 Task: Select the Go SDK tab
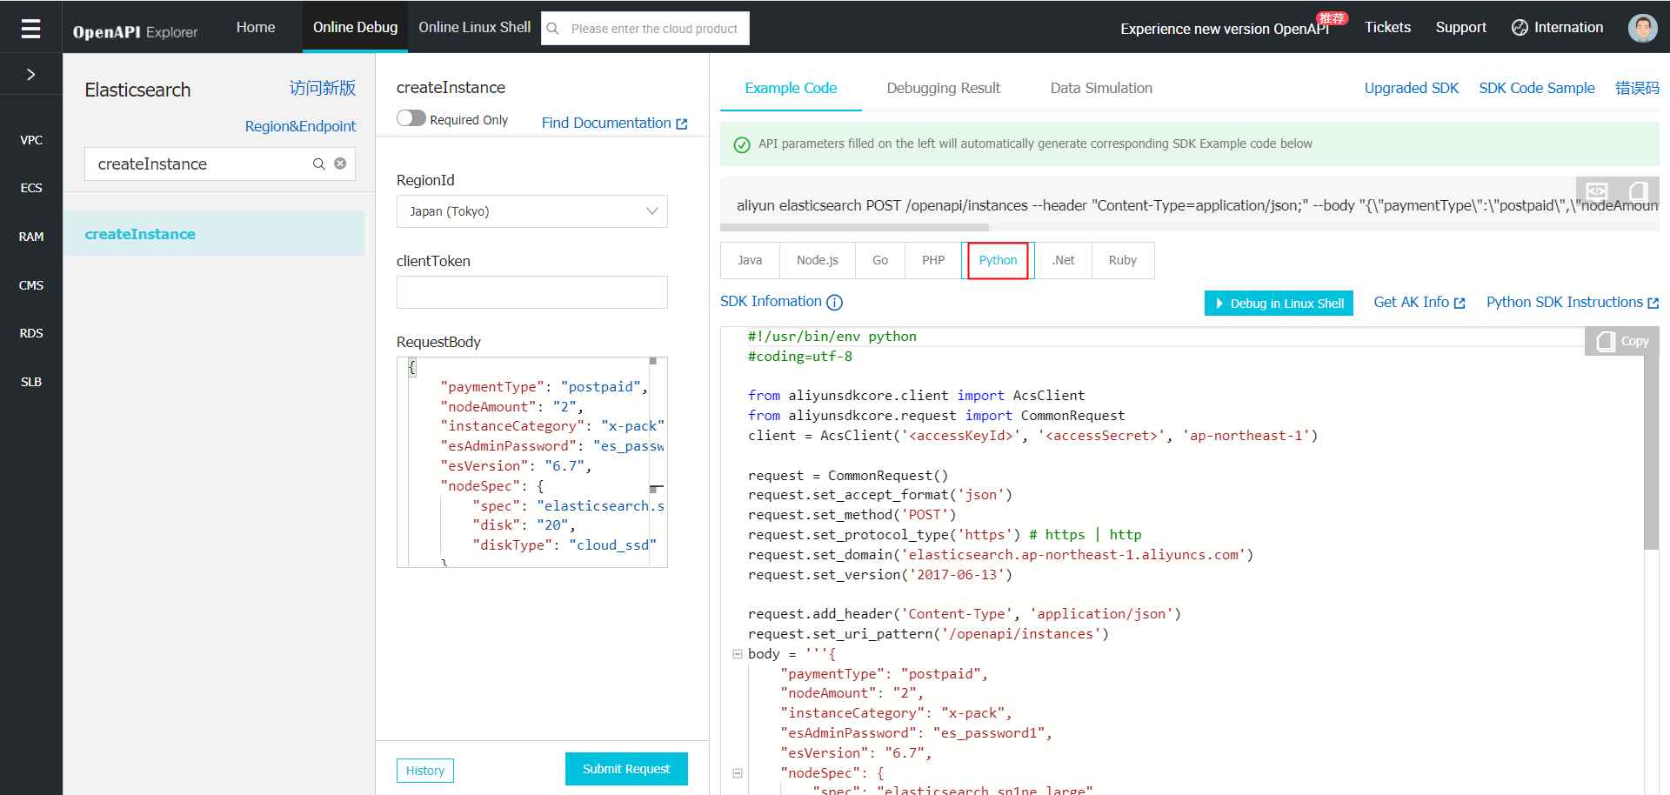[880, 260]
